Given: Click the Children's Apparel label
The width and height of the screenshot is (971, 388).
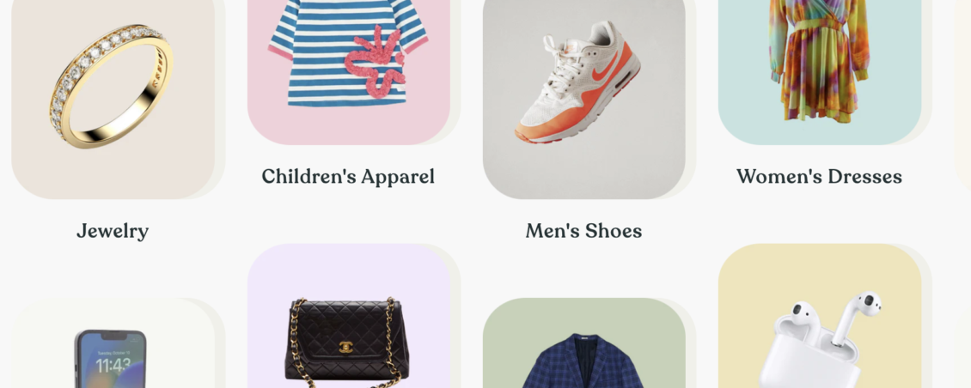Looking at the screenshot, I should [x=348, y=176].
